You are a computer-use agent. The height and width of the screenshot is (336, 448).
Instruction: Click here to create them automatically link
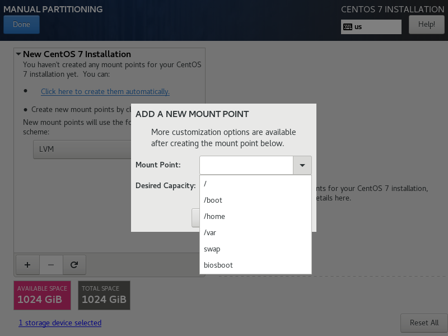[105, 91]
